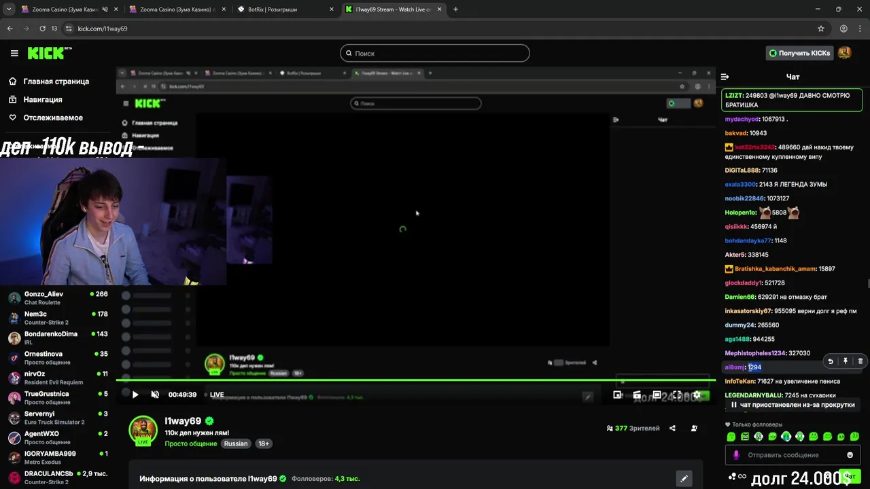Image resolution: width=870 pixels, height=489 pixels.
Task: Open Chrome profile icon
Action: click(x=843, y=29)
